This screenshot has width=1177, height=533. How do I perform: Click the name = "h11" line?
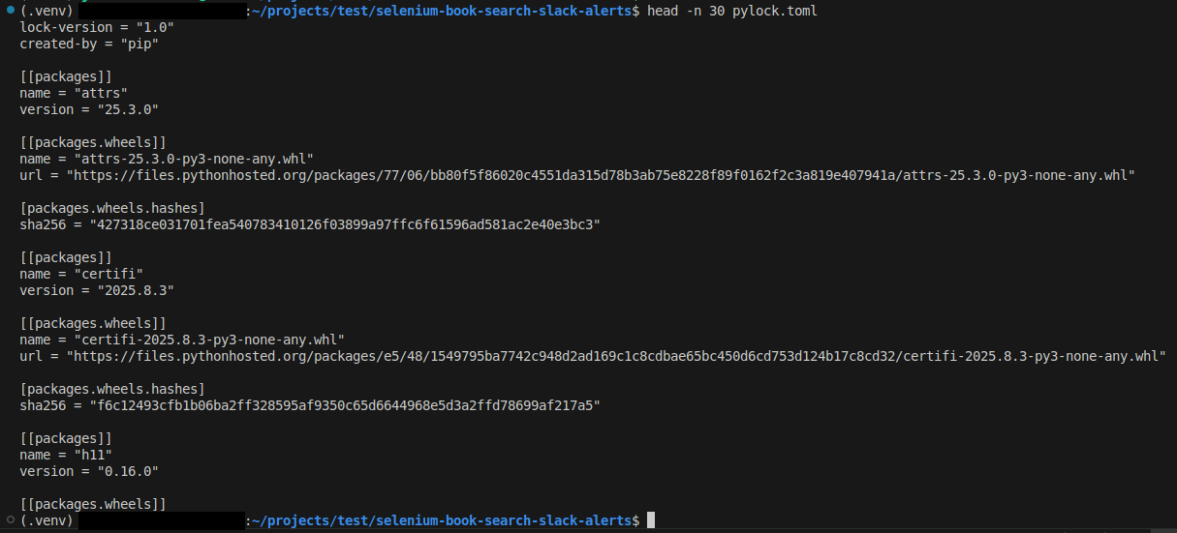coord(66,455)
